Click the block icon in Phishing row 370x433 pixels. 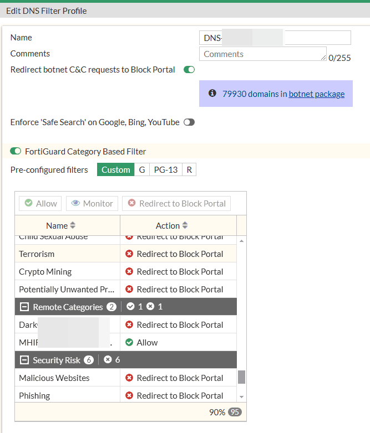click(129, 395)
